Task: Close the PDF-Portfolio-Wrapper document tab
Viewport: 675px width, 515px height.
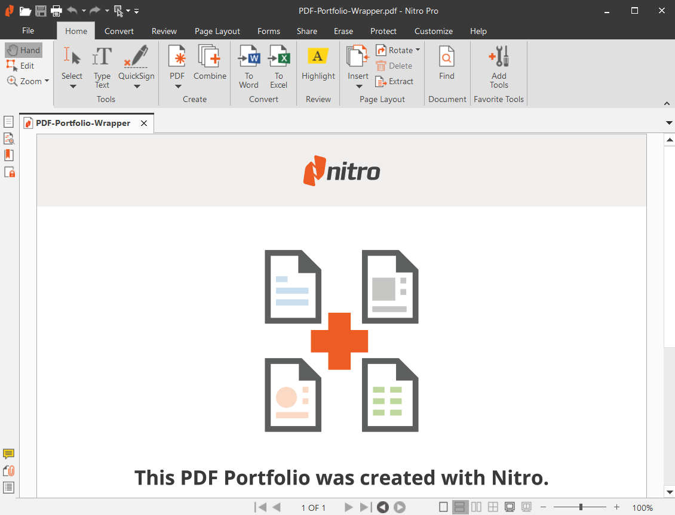Action: click(x=144, y=124)
